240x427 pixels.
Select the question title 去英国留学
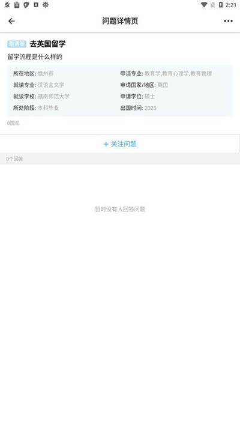click(x=47, y=44)
